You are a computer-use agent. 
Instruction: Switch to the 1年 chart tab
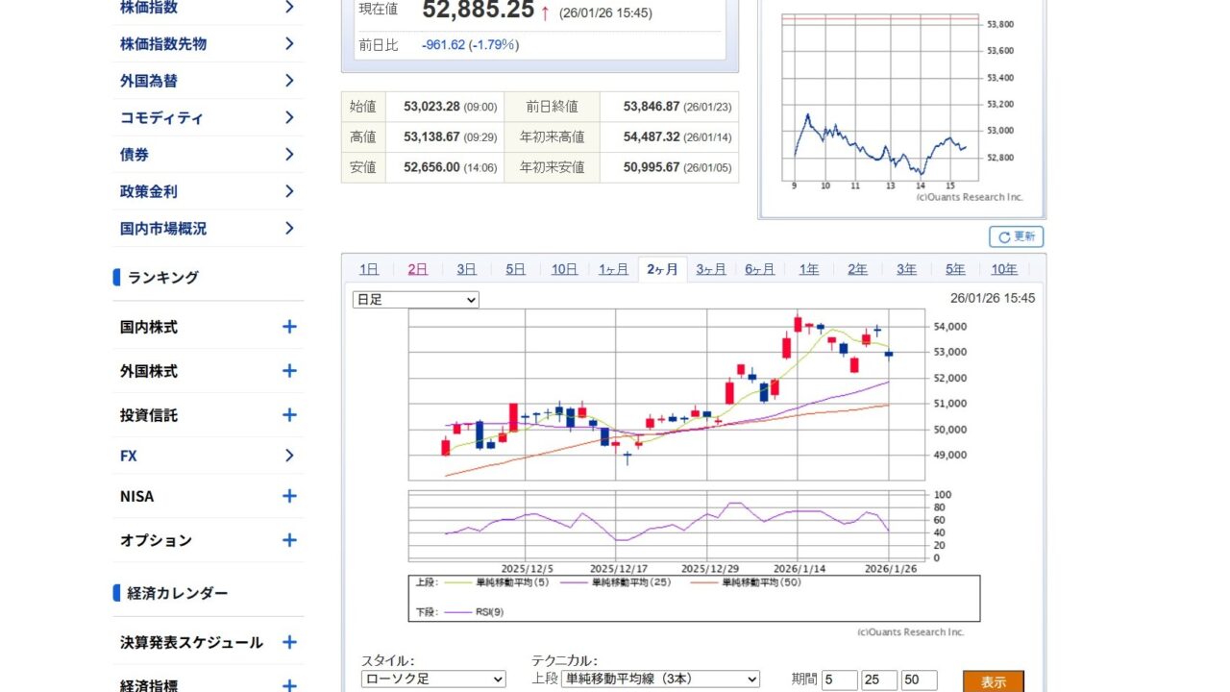click(809, 269)
